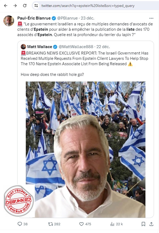Go back with the browser back arrow
Image resolution: width=159 pixels, height=233 pixels.
pyautogui.click(x=6, y=6)
